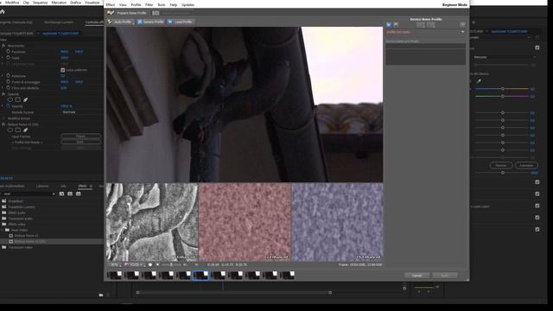Select ellipse mask tool under Opacità
Viewport: 553px width, 311px height.
point(10,100)
